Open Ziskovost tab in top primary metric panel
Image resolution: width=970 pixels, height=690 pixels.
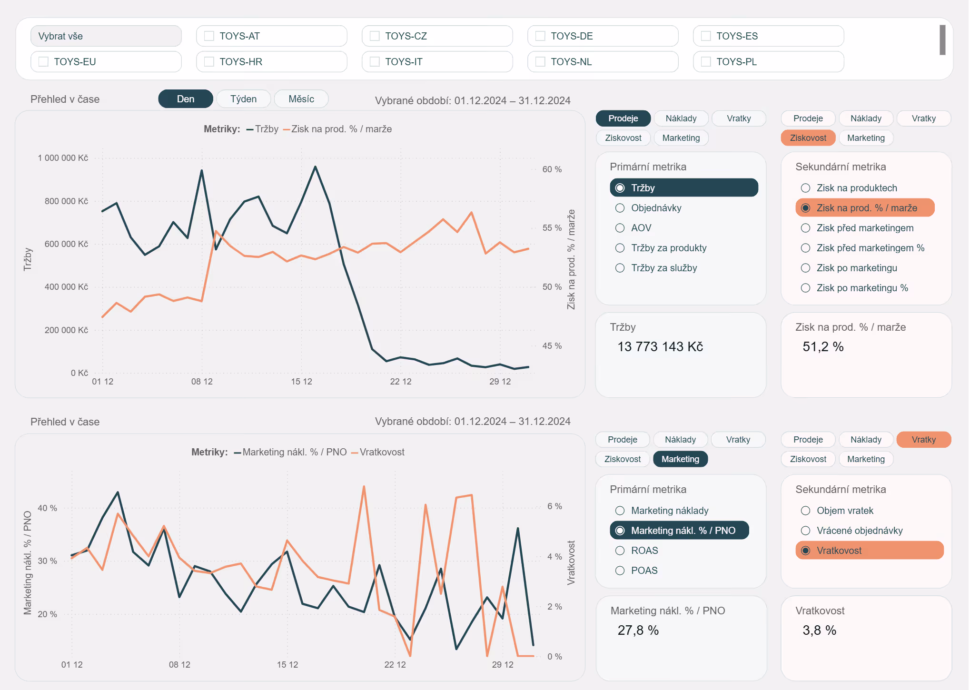click(623, 138)
